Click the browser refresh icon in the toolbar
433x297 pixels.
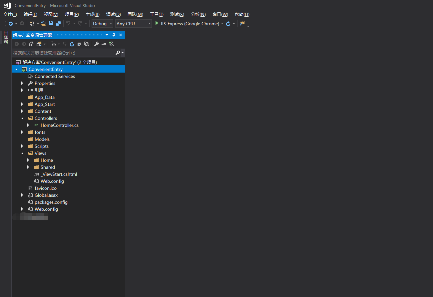tap(228, 24)
